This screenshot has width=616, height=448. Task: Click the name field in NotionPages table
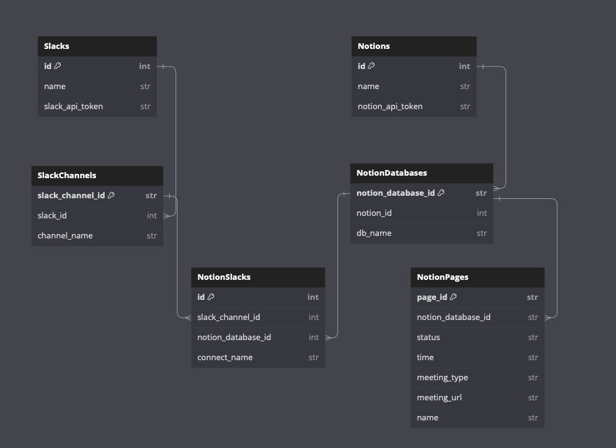point(477,418)
